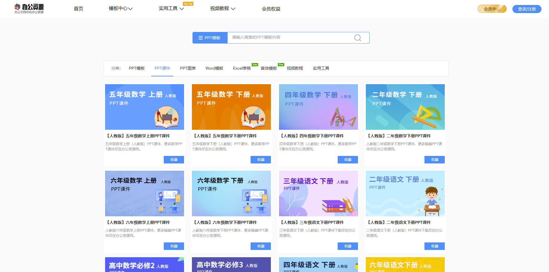Click title 【人教版】二年级语文下册PPT课件
549x272 pixels.
click(398, 222)
